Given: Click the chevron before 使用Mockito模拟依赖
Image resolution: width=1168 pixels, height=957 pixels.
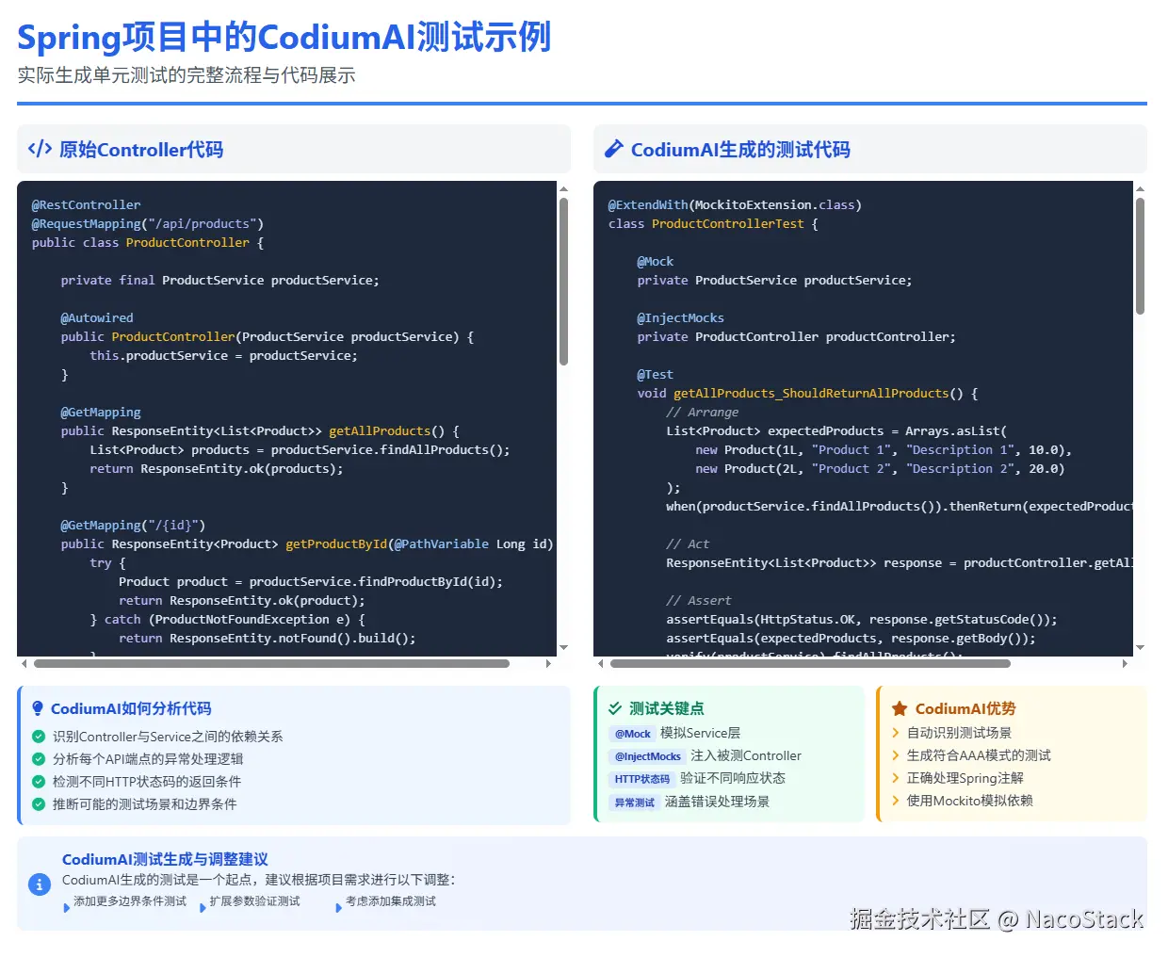Looking at the screenshot, I should coord(896,801).
